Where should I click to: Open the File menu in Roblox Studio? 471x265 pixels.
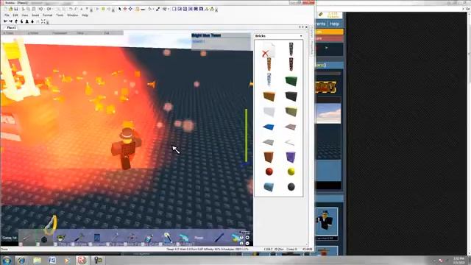pyautogui.click(x=7, y=15)
